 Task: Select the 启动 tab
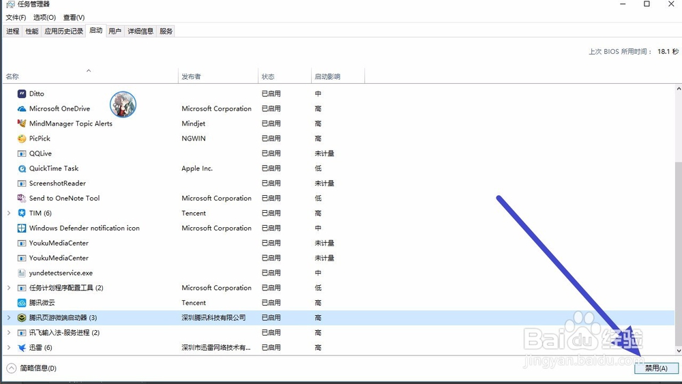tap(95, 31)
